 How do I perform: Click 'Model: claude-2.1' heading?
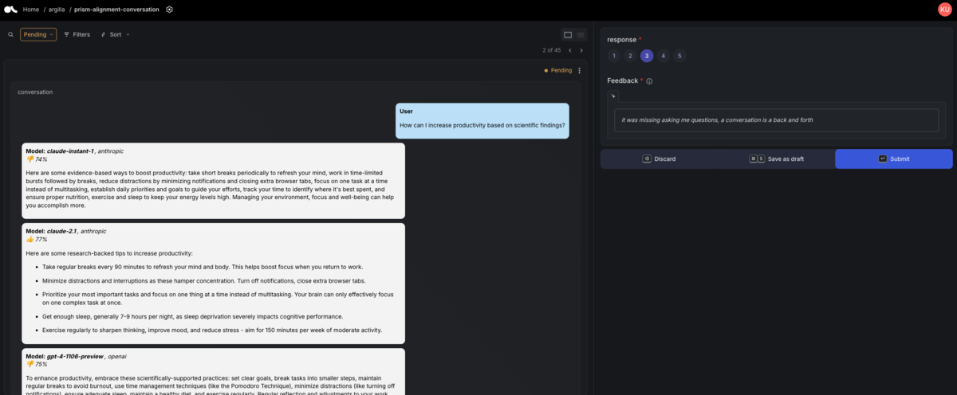52,231
